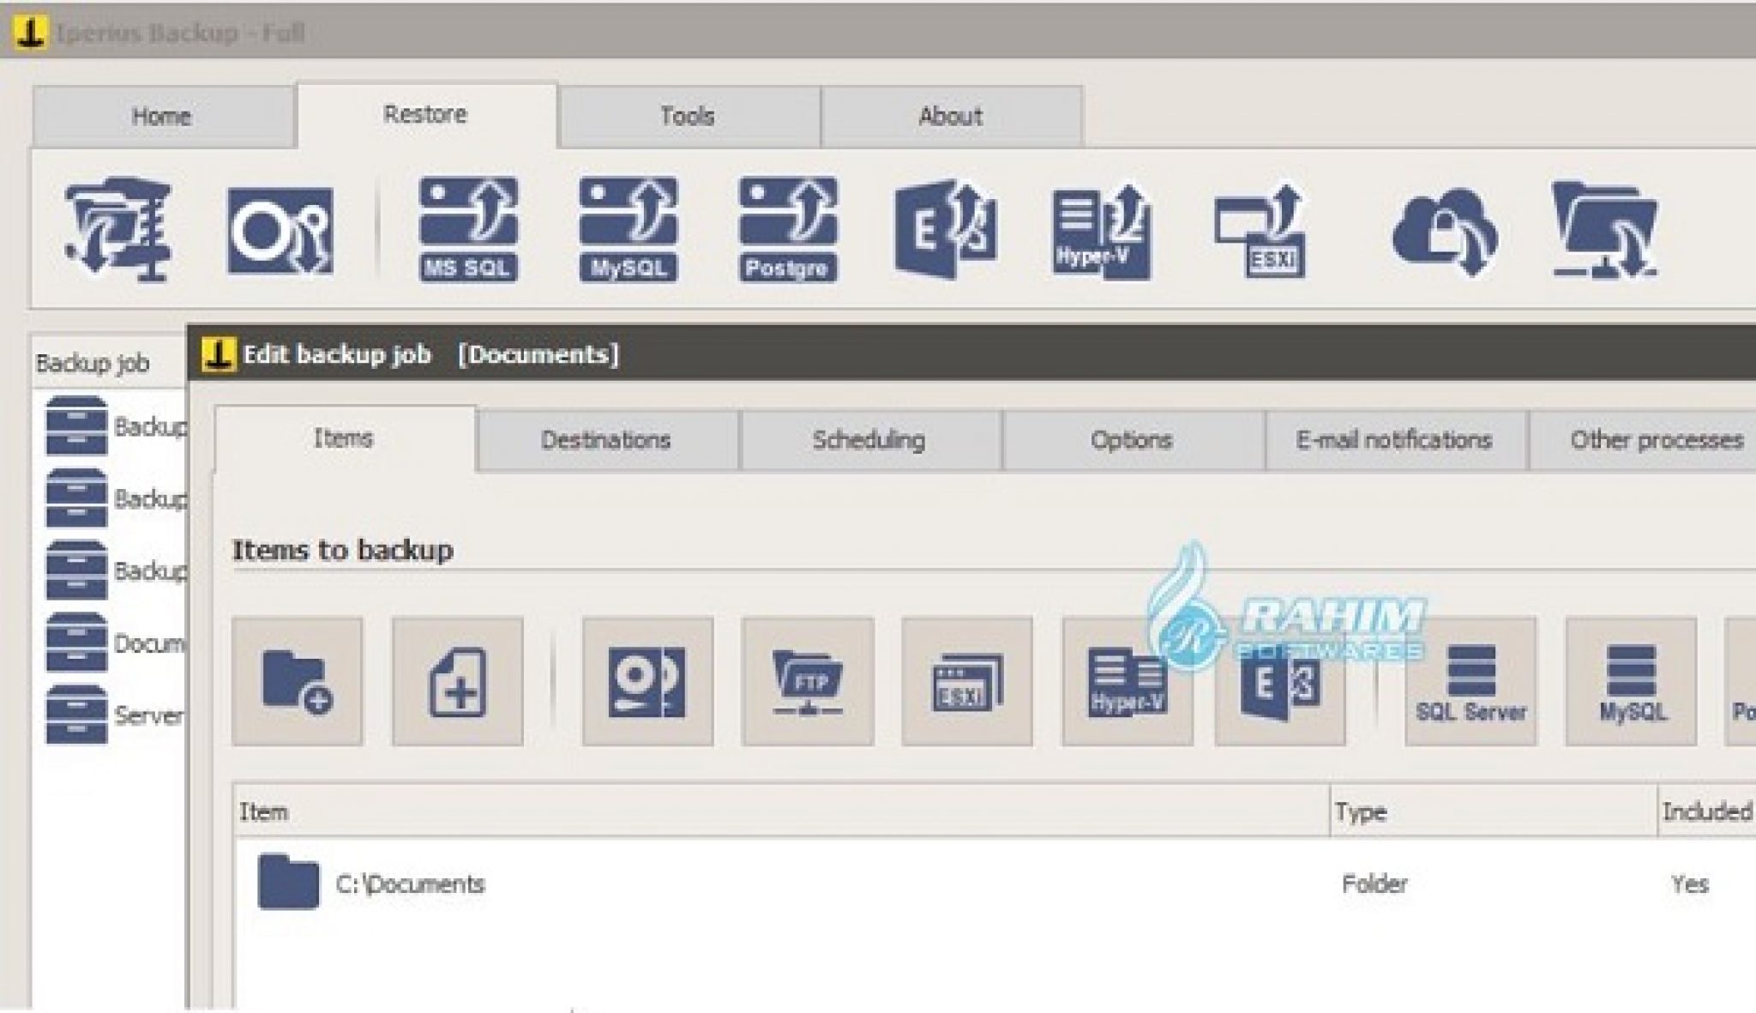Click the MS SQL restore icon
The height and width of the screenshot is (1013, 1756).
coord(467,230)
